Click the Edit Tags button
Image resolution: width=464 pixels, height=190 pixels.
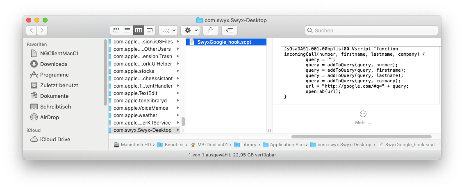click(x=230, y=30)
